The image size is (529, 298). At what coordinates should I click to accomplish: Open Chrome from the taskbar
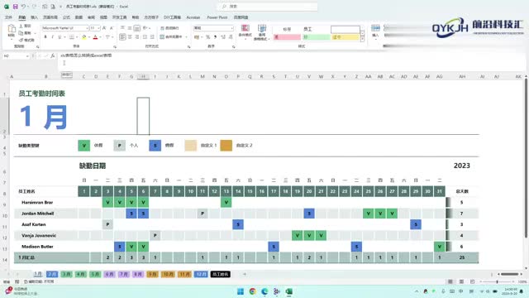253,291
